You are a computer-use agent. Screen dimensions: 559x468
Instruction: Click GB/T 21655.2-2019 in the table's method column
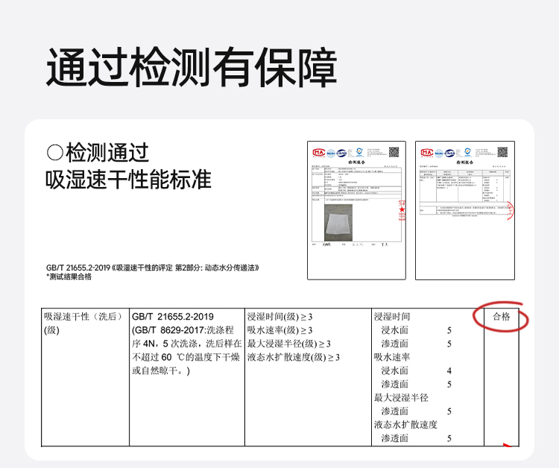(173, 317)
